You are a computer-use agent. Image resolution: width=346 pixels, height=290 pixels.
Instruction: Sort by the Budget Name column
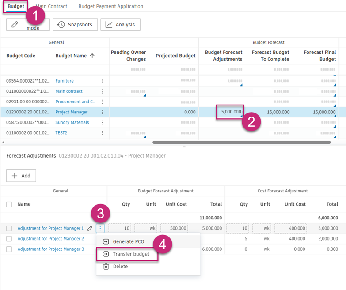pos(75,56)
